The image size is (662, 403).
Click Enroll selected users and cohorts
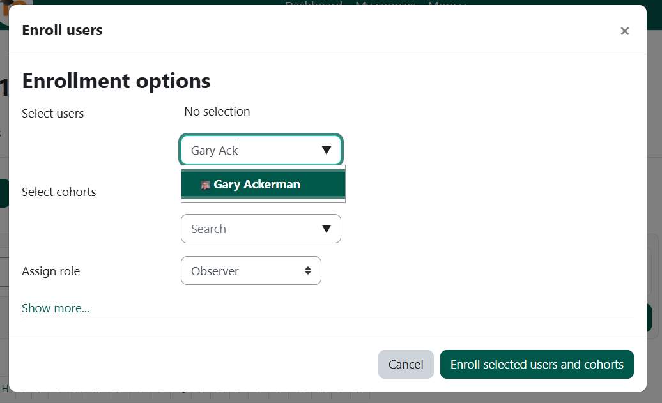pyautogui.click(x=537, y=364)
